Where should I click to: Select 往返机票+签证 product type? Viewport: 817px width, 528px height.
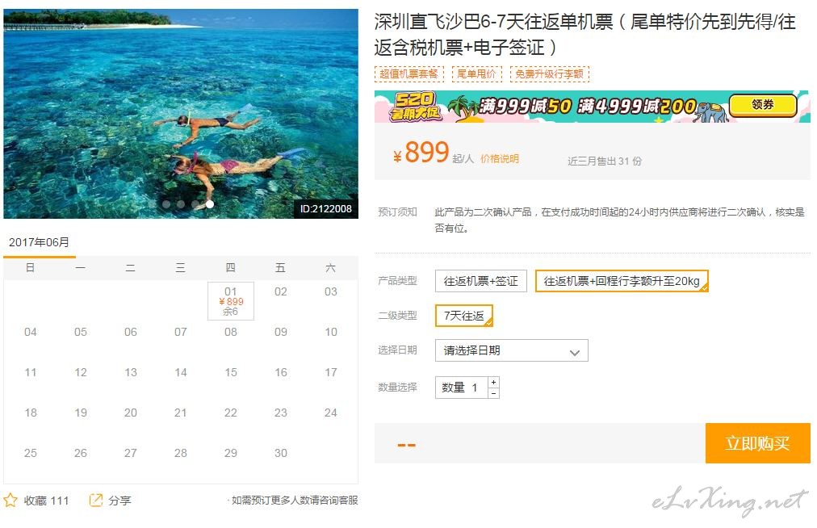(481, 281)
